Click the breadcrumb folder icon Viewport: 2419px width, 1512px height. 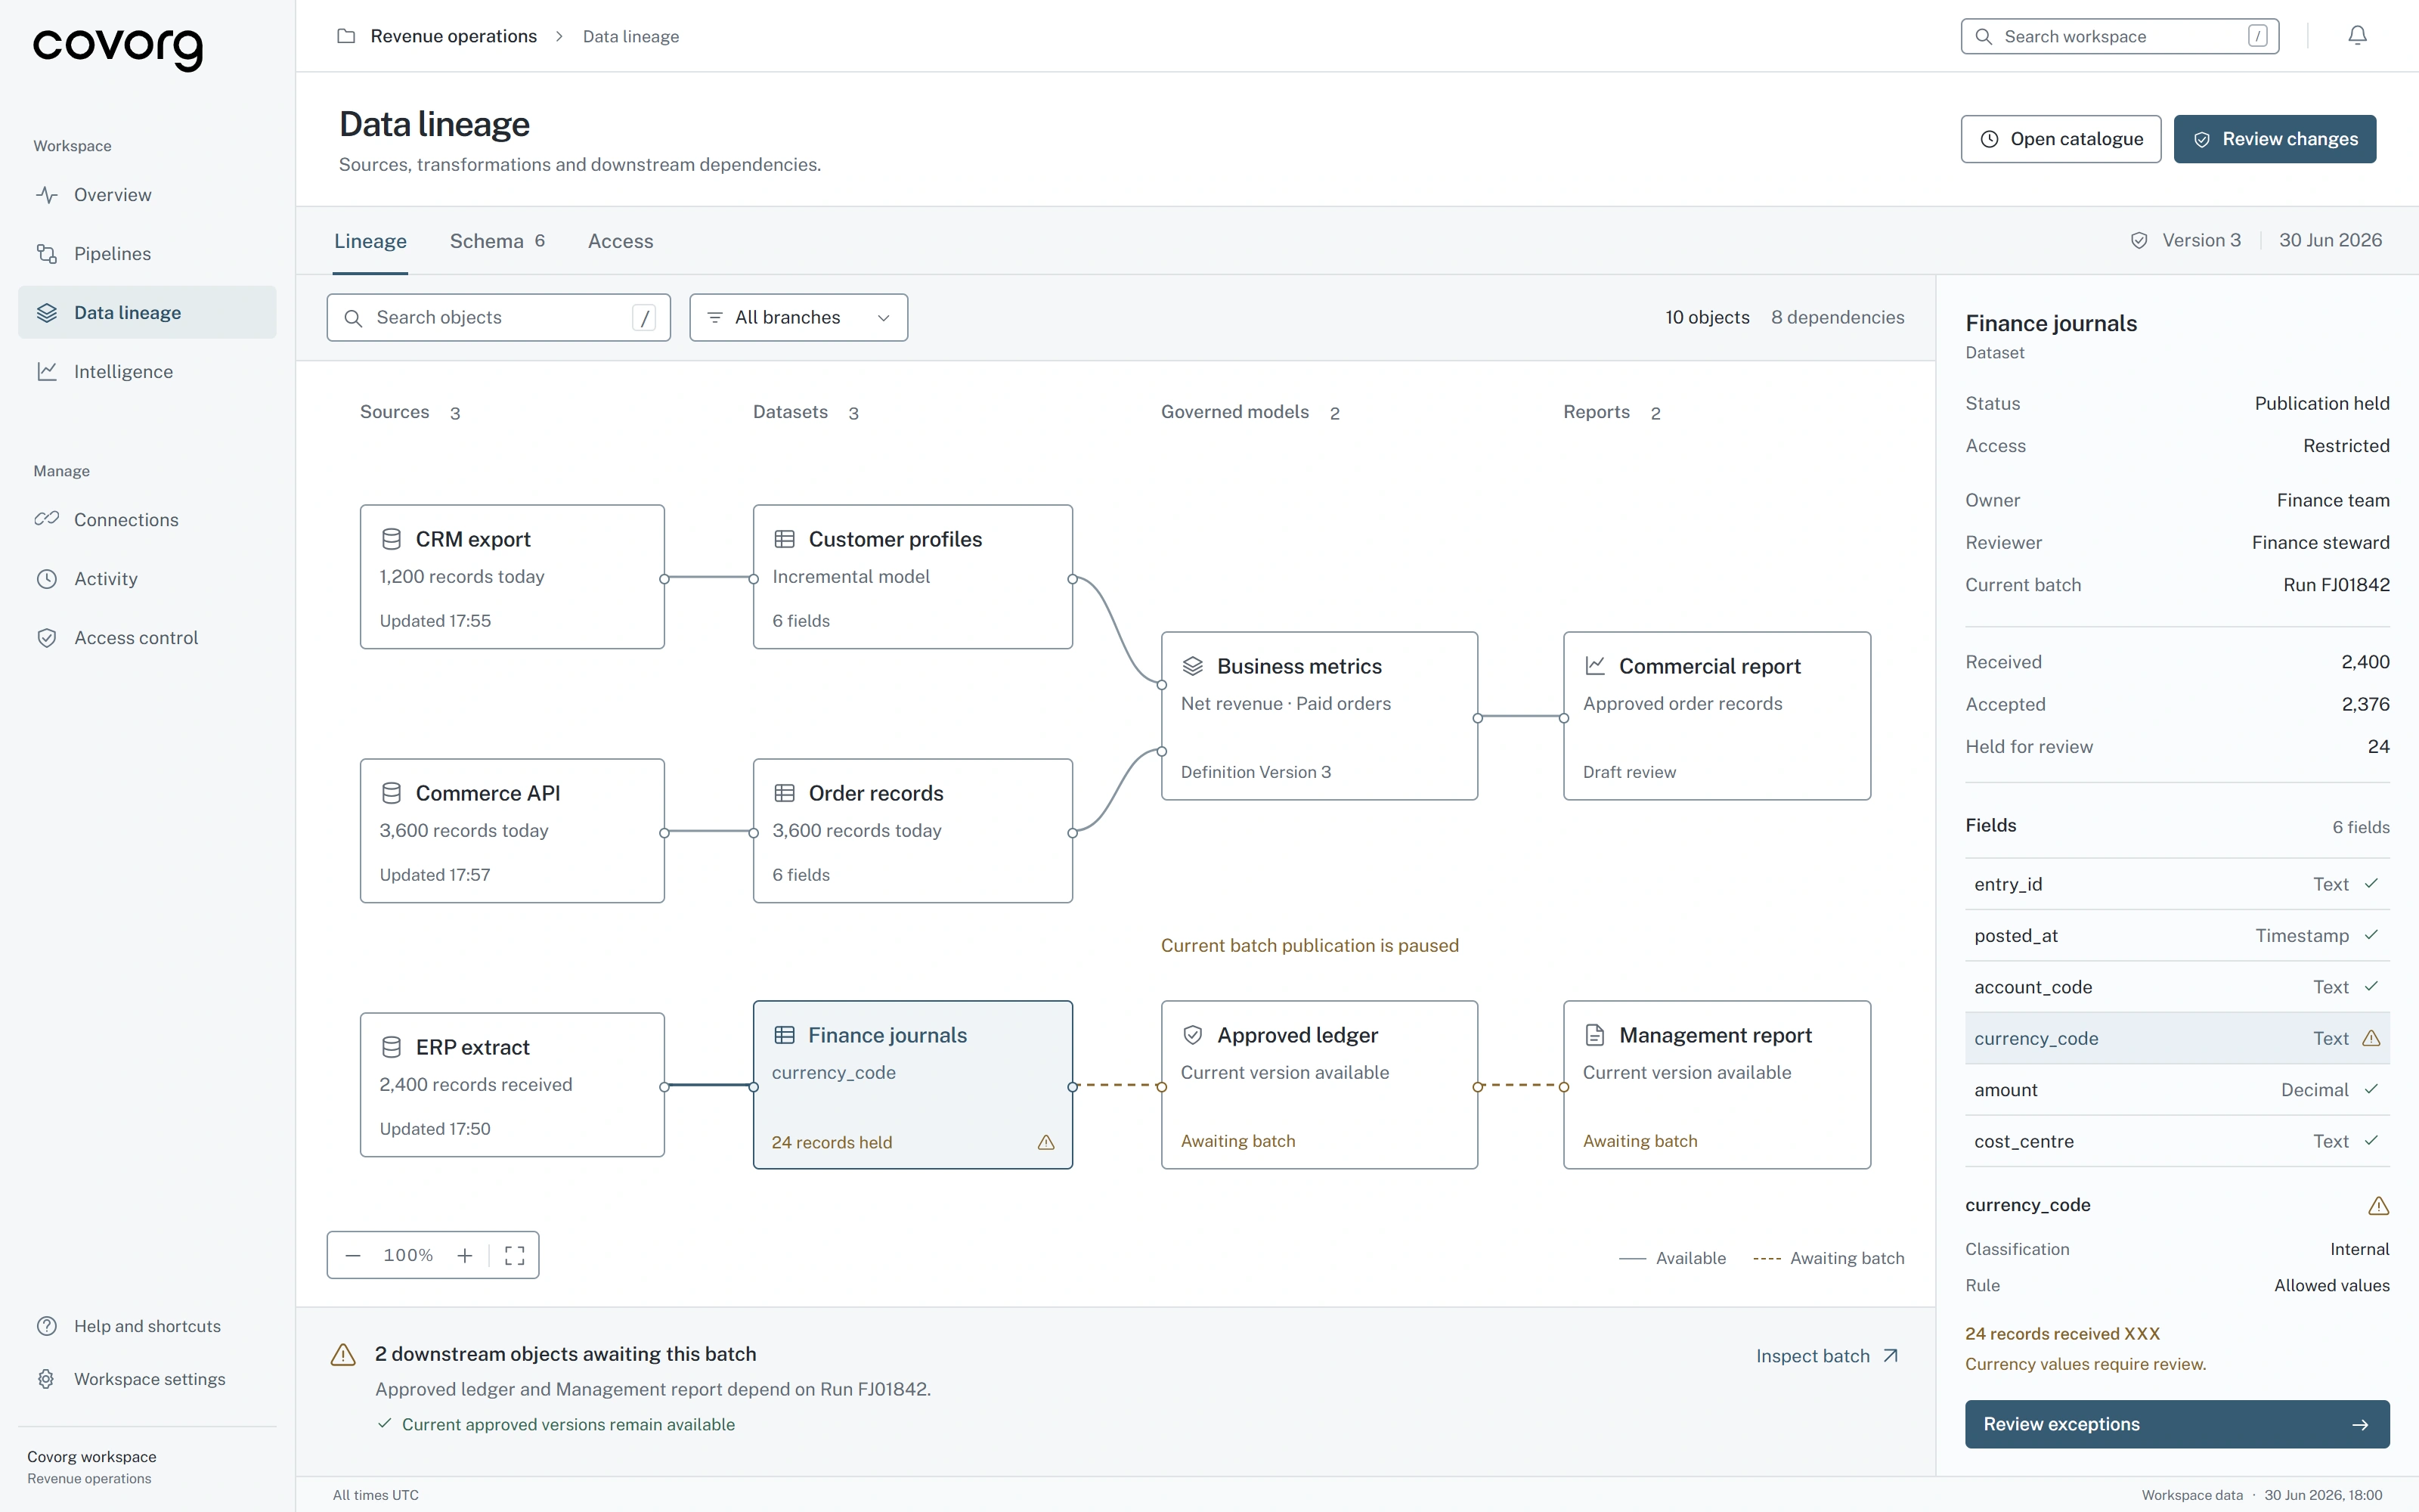(x=346, y=36)
